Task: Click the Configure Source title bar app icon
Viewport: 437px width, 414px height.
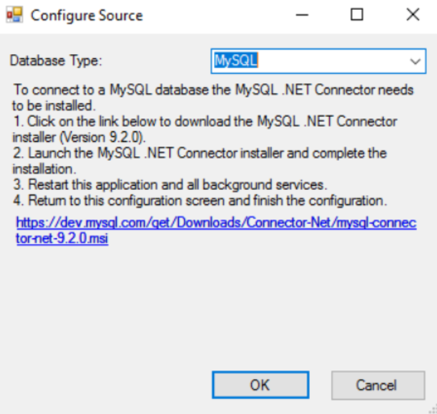Action: click(14, 15)
